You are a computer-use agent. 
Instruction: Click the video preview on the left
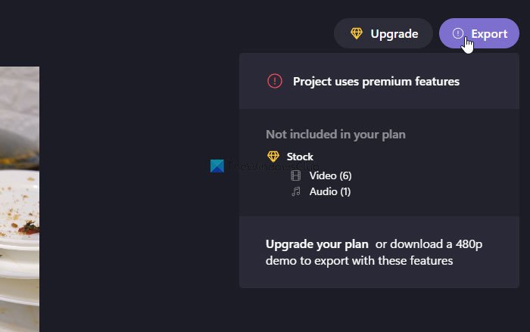point(19,197)
